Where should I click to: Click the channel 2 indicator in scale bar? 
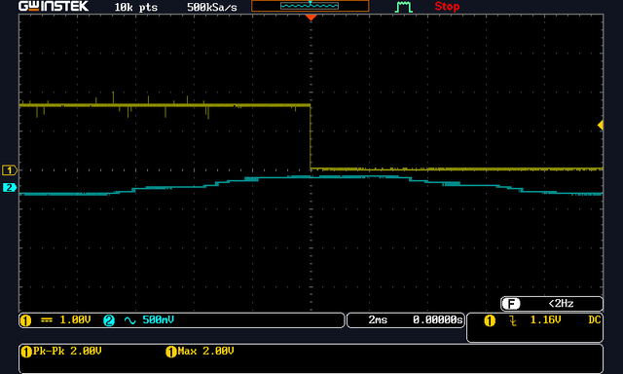109,320
